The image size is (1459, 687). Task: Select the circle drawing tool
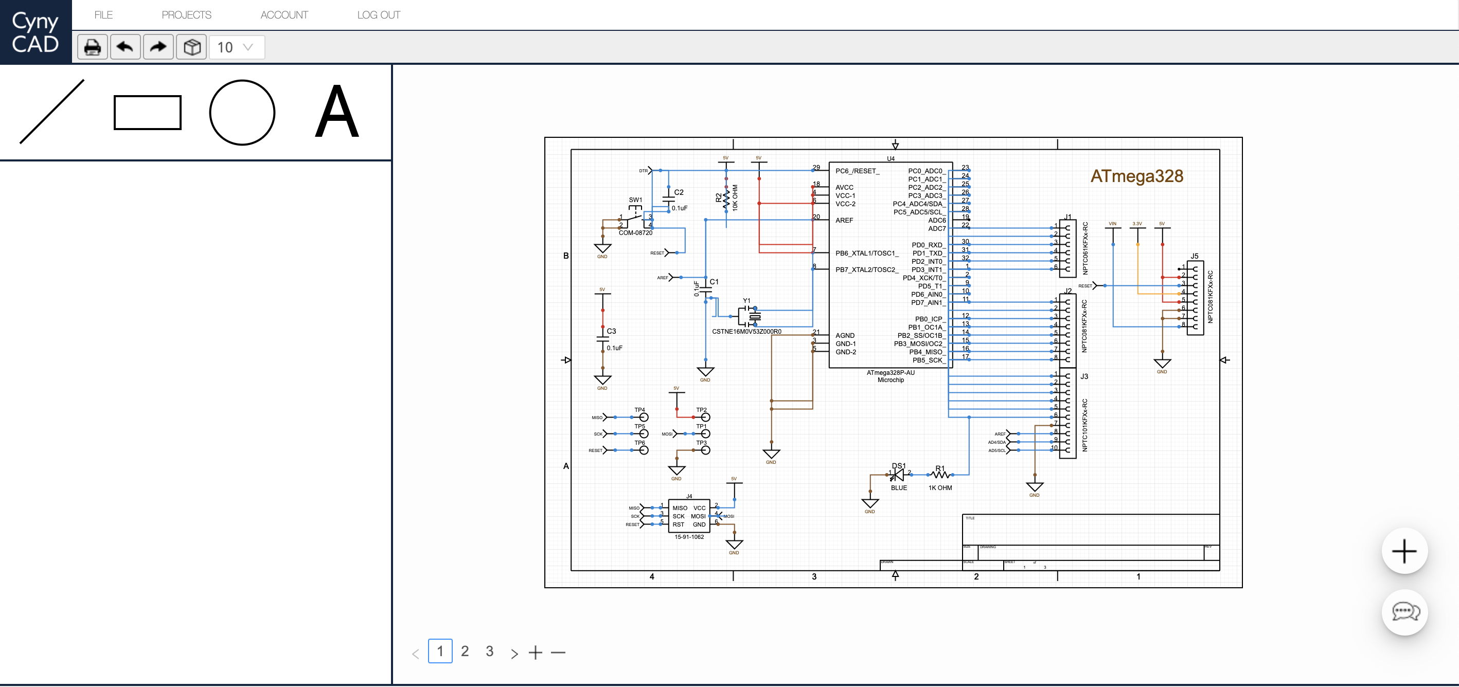click(x=242, y=113)
